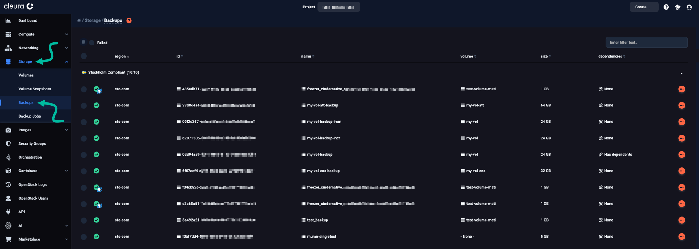Toggle the select-all checkbox in table header
The height and width of the screenshot is (249, 699).
(84, 56)
